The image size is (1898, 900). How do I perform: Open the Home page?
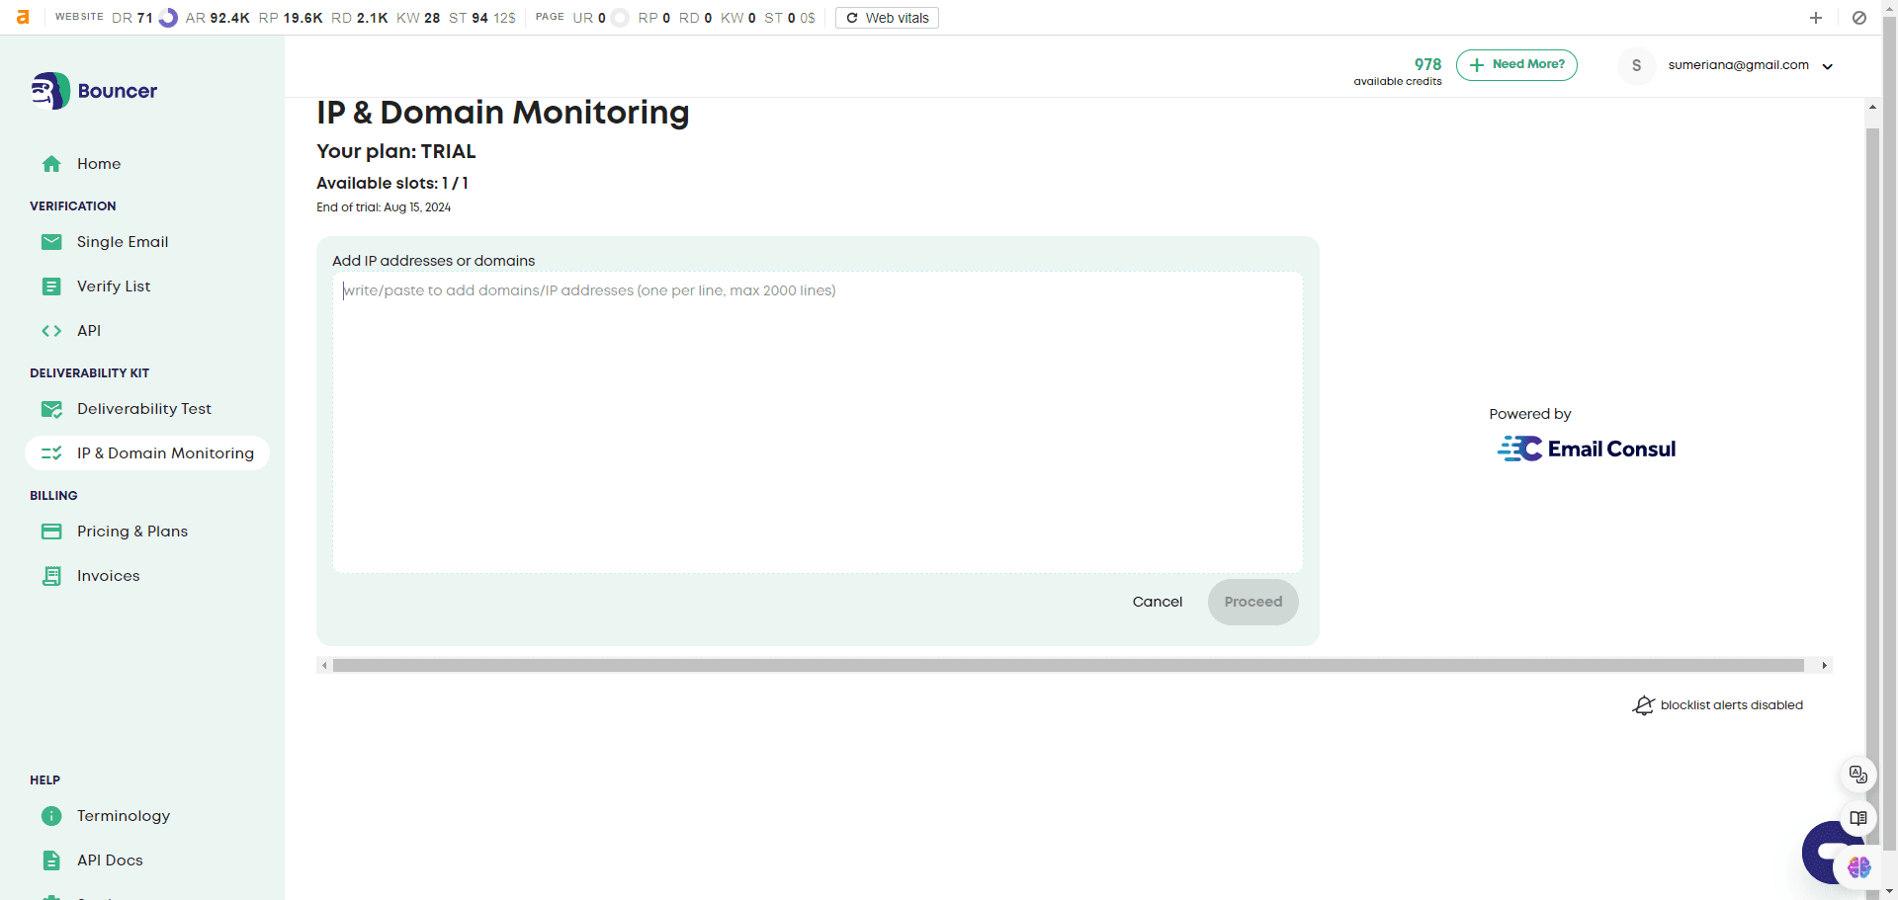coord(99,164)
